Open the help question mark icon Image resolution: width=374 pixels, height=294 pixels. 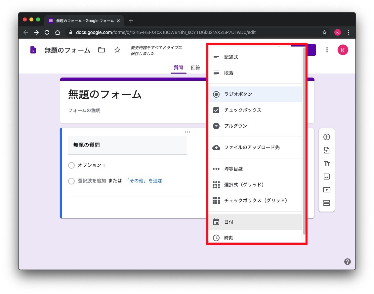[x=347, y=262]
